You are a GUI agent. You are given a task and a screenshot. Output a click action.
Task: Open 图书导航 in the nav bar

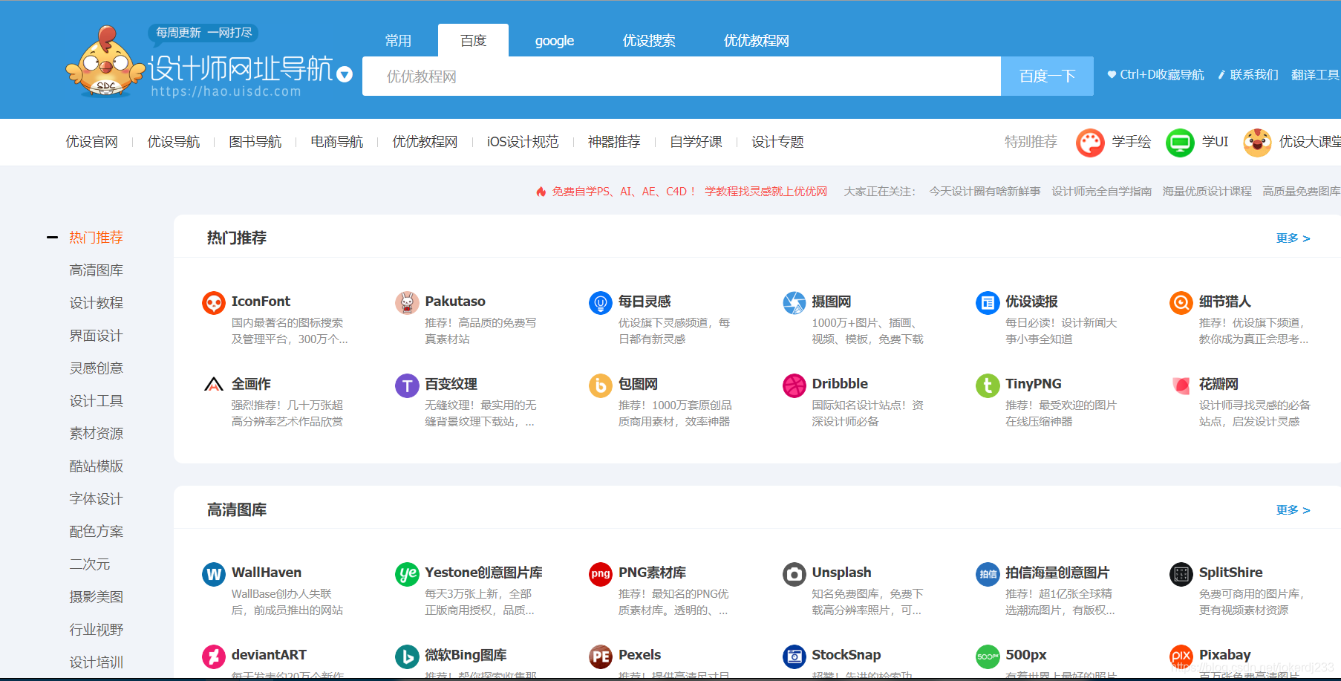coord(255,142)
